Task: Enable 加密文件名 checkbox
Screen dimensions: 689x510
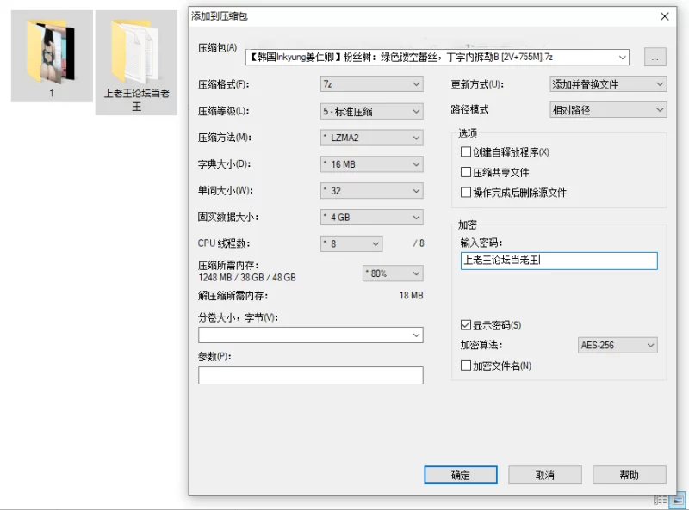Action: point(466,366)
